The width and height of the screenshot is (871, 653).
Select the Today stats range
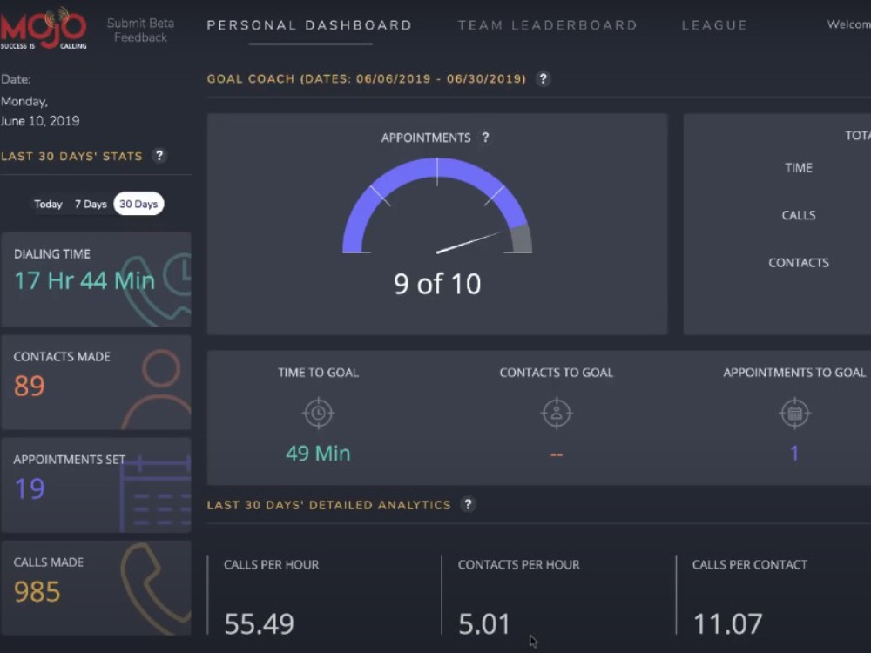point(48,204)
